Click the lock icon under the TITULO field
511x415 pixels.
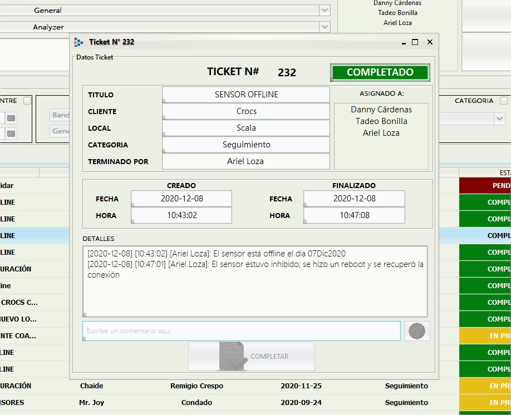coord(163,101)
